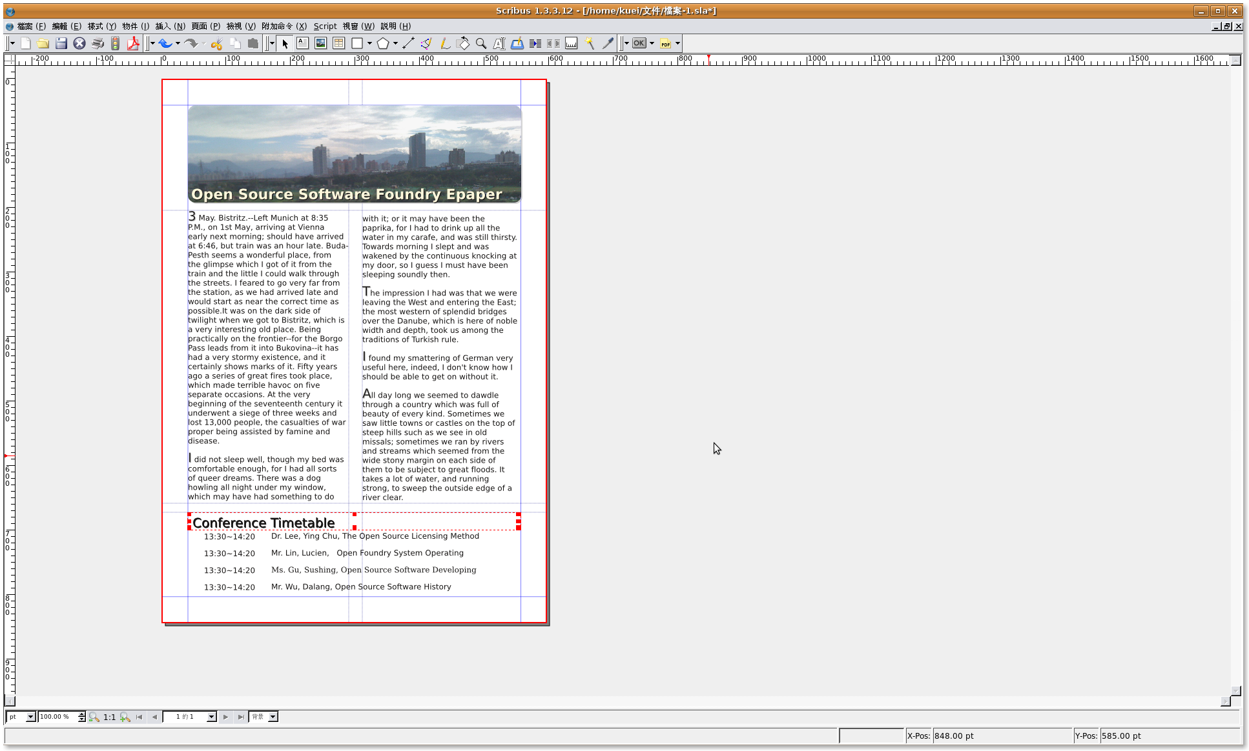This screenshot has height=751, width=1249.
Task: Click the Save as PDF icon
Action: (x=133, y=43)
